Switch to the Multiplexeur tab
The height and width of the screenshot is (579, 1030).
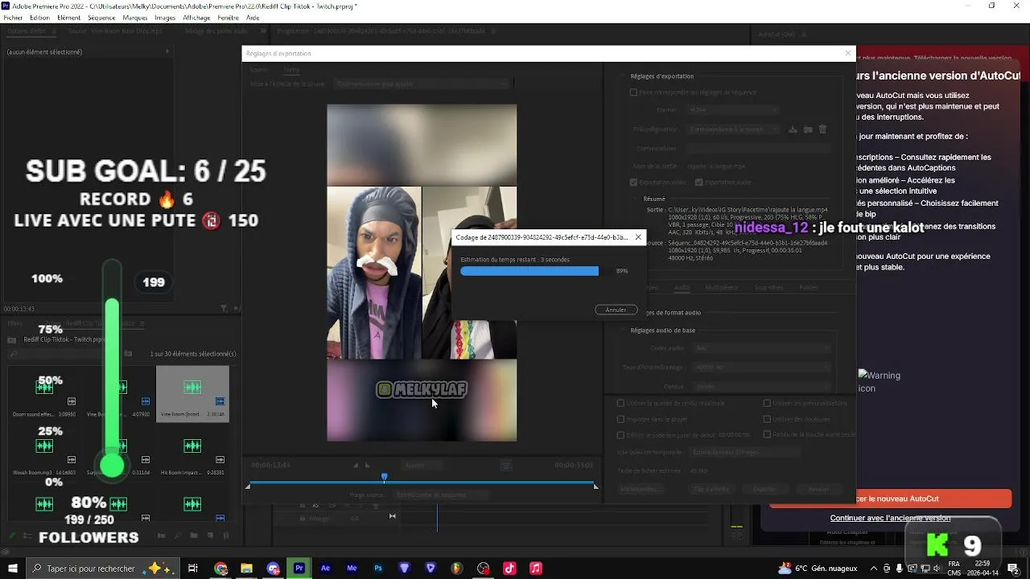722,287
